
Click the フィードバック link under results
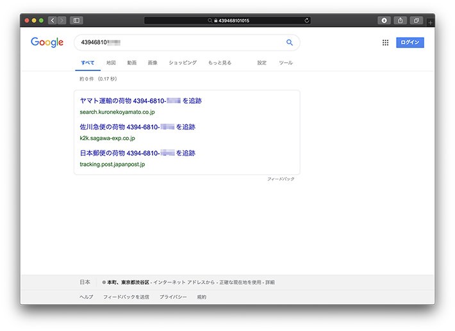[281, 179]
